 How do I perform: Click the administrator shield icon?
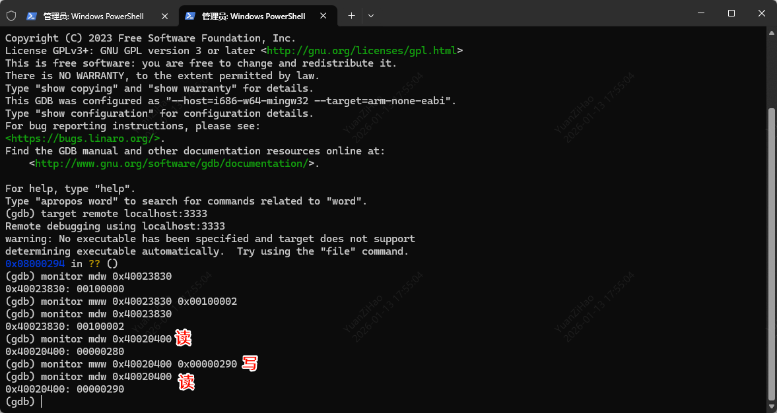[x=11, y=16]
